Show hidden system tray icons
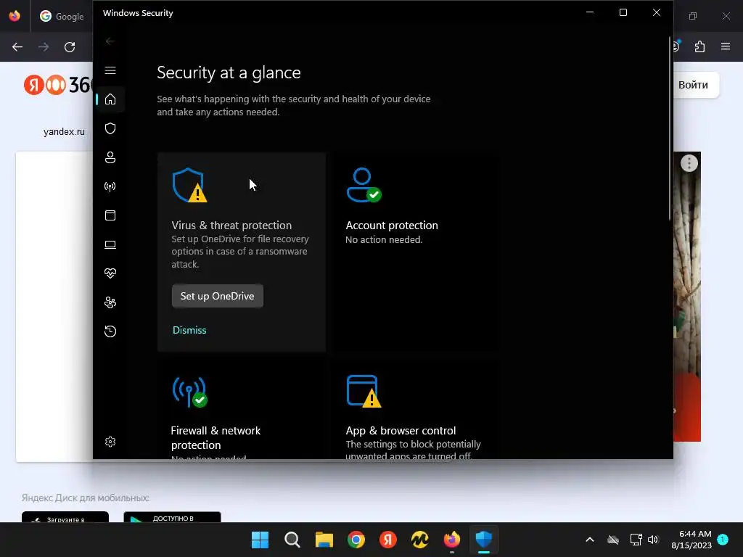 (x=590, y=540)
